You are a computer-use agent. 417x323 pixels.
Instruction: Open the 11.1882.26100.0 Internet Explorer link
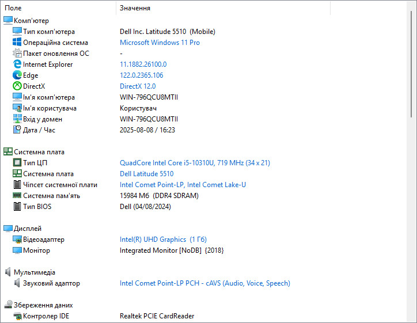143,64
